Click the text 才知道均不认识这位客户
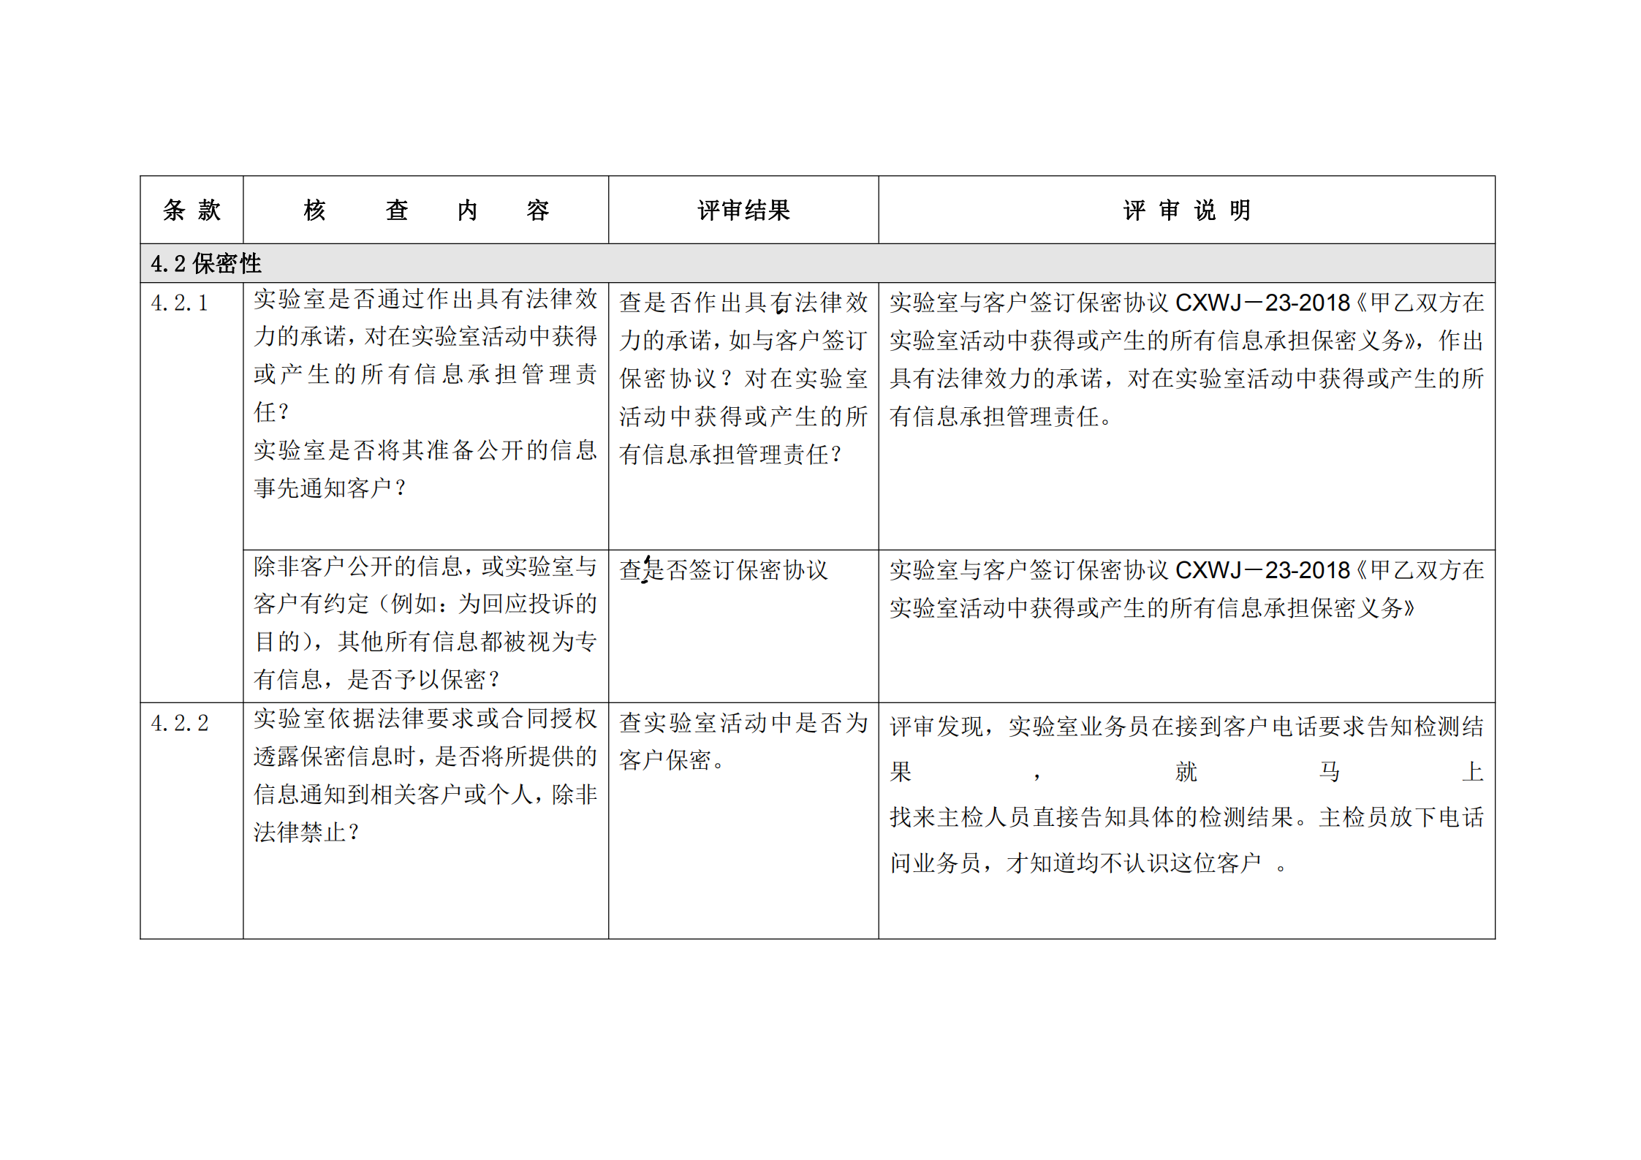This screenshot has height=1160, width=1641. coord(1133,863)
